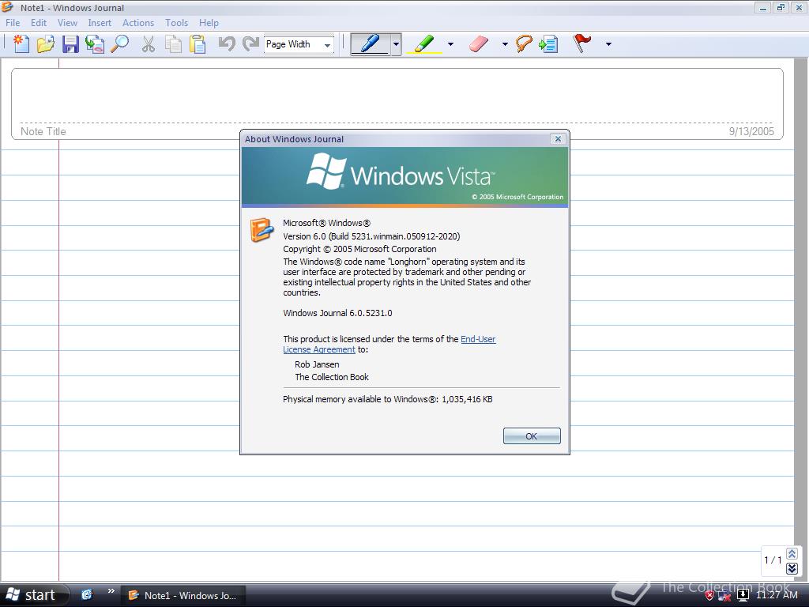Click the Insert/Remove Space tool
The image size is (809, 607).
click(x=548, y=44)
